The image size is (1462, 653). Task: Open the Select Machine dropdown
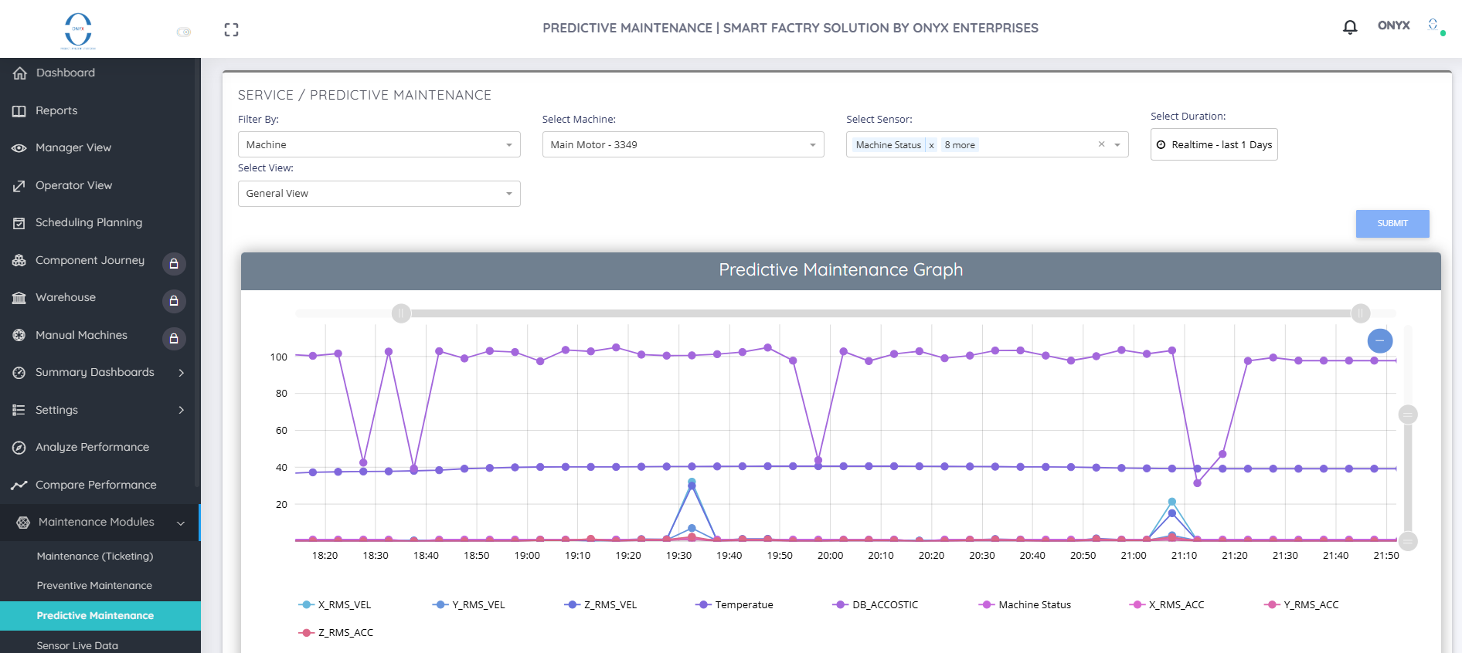pos(683,144)
